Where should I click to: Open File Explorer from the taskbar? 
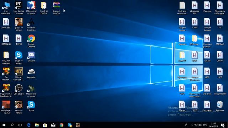[x=37, y=125]
